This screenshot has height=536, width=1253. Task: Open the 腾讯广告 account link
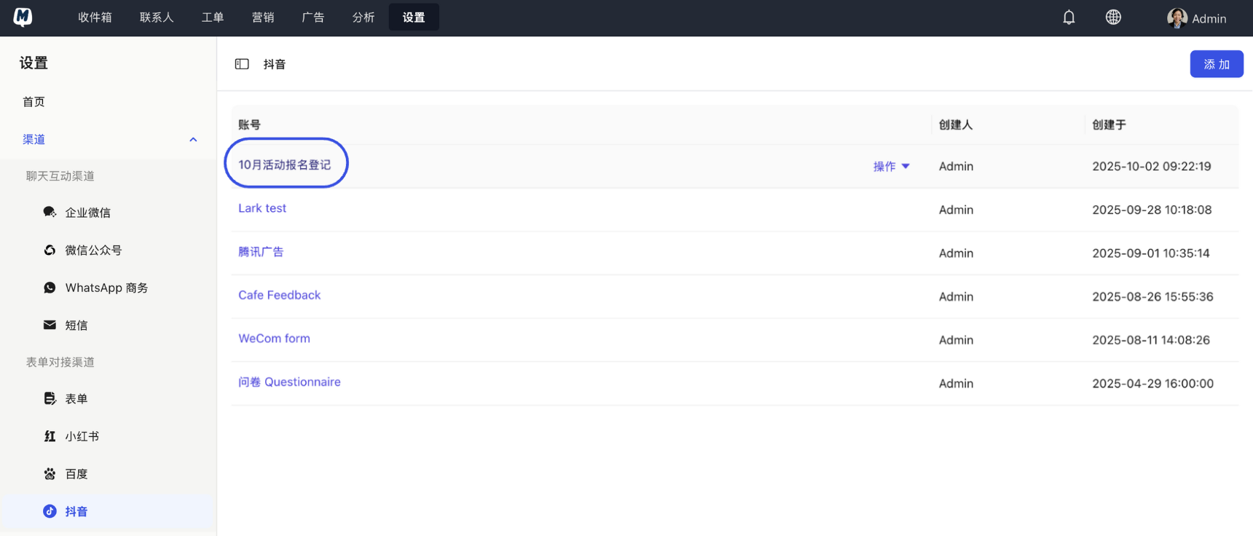coord(261,252)
